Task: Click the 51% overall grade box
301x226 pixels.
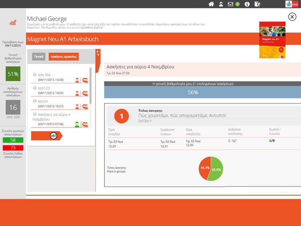Action: [13, 74]
